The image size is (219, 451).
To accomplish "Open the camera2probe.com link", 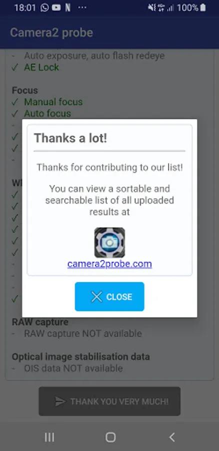I will click(109, 264).
